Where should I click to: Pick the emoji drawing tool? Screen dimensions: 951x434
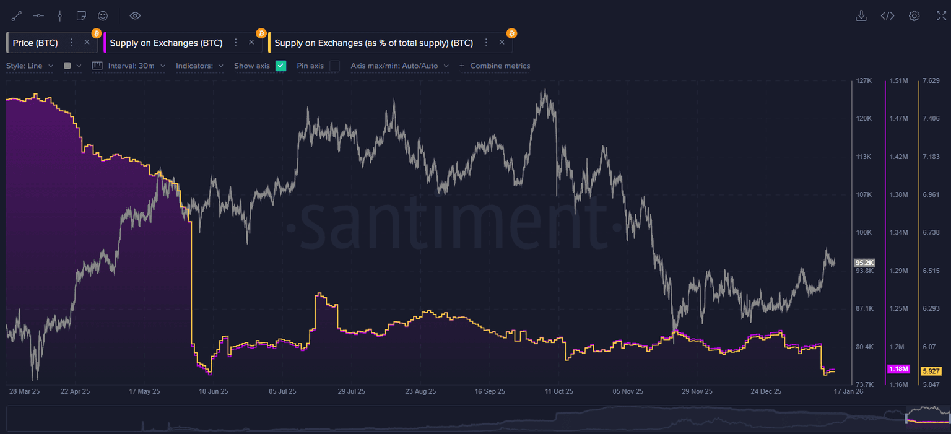103,16
